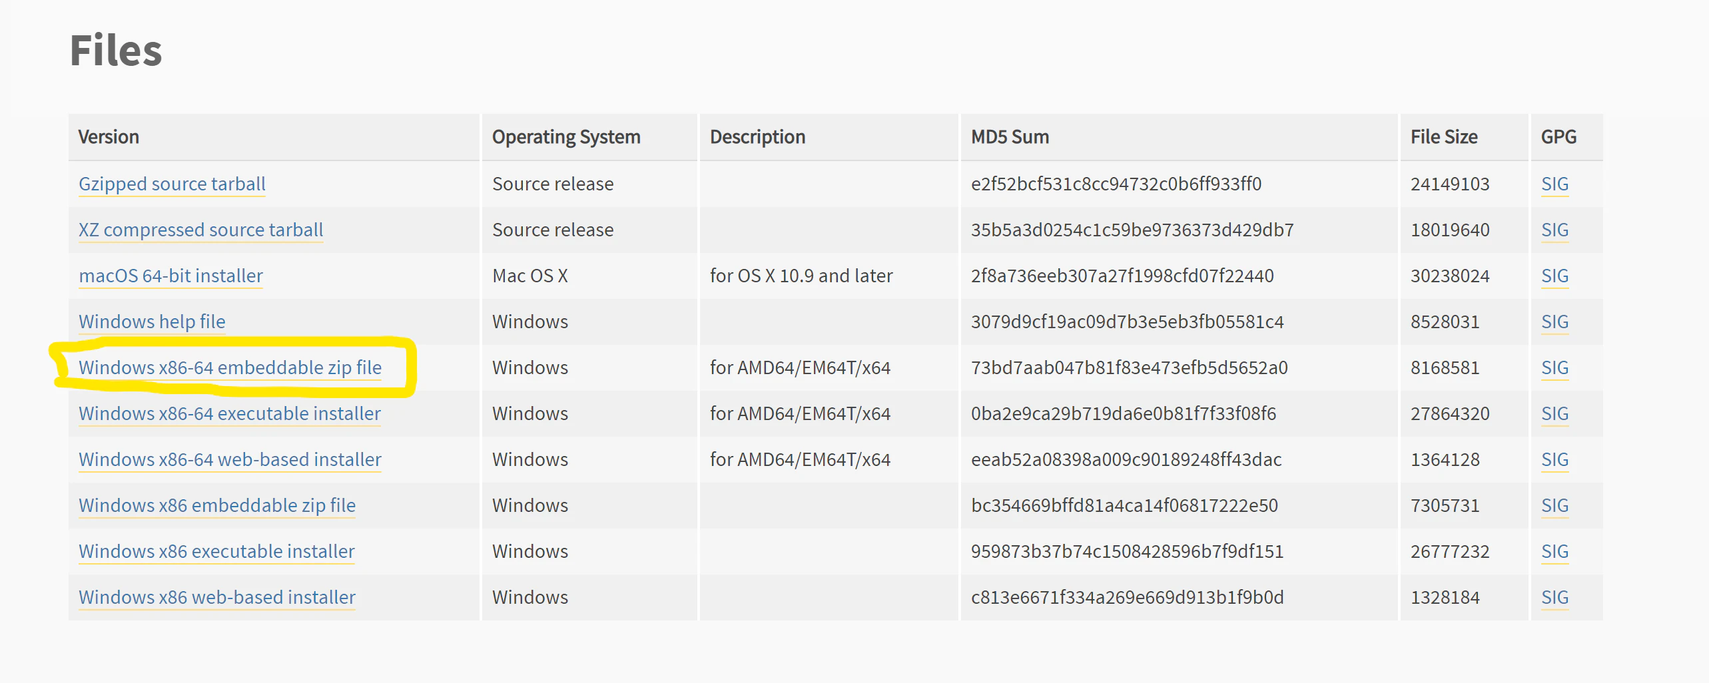Open SIG for Windows x86-64 executable installer
Viewport: 1709px width, 683px height.
pos(1554,413)
